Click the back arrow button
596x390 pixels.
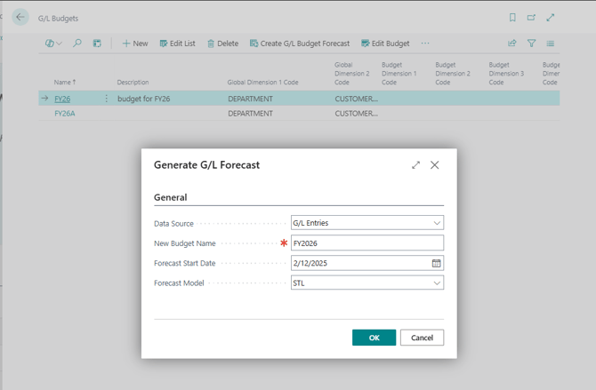point(20,17)
